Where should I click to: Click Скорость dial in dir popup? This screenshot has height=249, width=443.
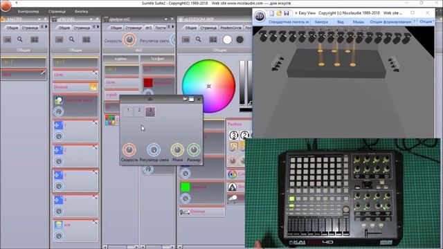129,150
